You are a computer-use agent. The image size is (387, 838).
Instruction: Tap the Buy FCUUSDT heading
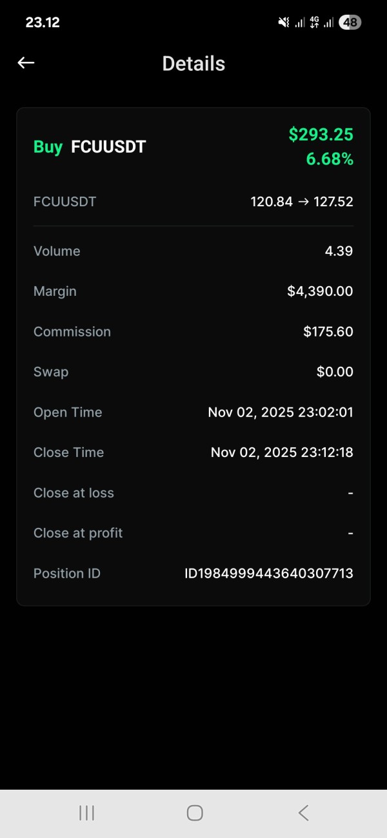pos(90,147)
